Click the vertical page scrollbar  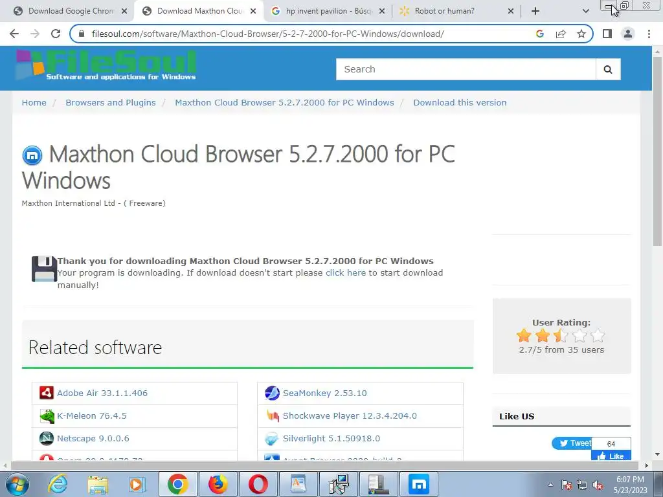pyautogui.click(x=657, y=150)
